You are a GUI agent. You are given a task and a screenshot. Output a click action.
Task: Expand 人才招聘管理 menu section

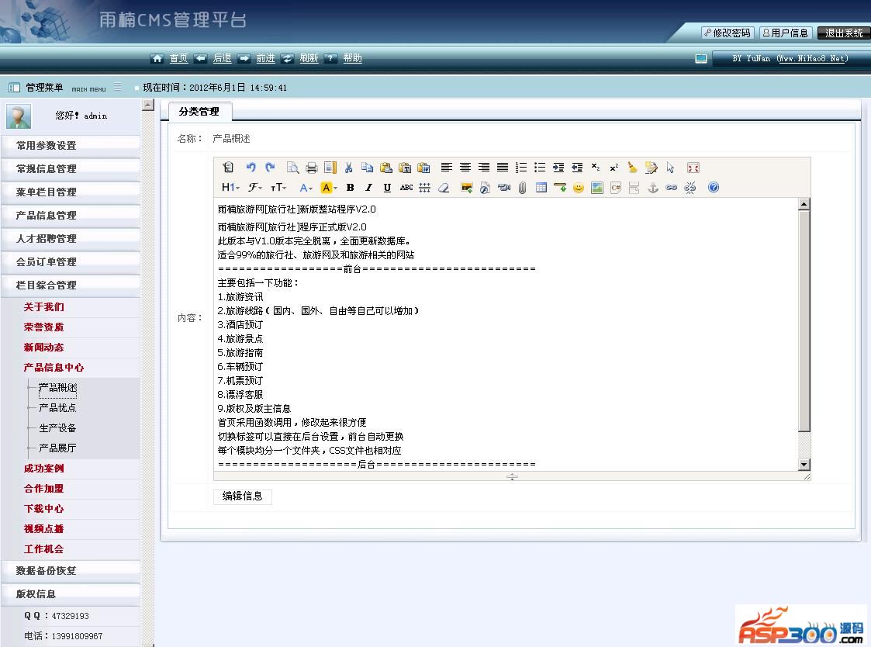click(70, 238)
